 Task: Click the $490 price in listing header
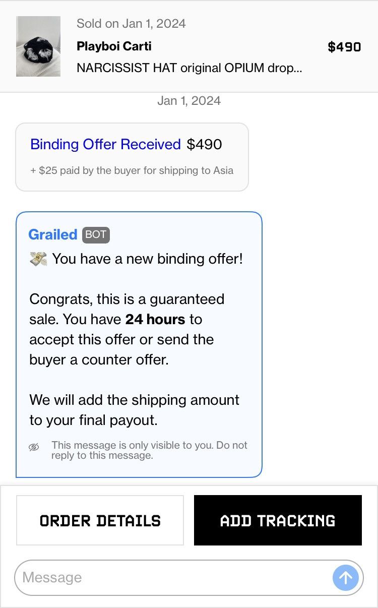pos(344,47)
